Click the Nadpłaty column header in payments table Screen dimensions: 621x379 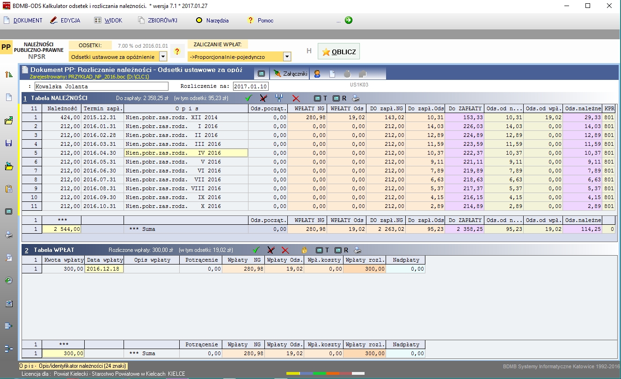[406, 260]
